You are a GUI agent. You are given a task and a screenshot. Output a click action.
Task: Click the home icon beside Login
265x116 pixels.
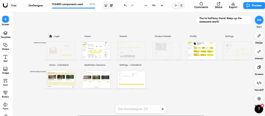[51, 36]
